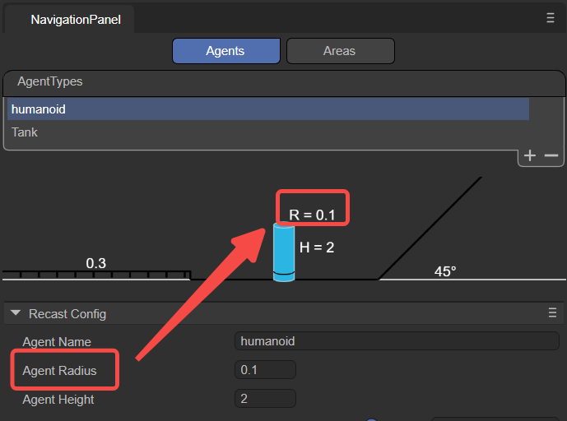Click the H = 2 height label

[317, 247]
